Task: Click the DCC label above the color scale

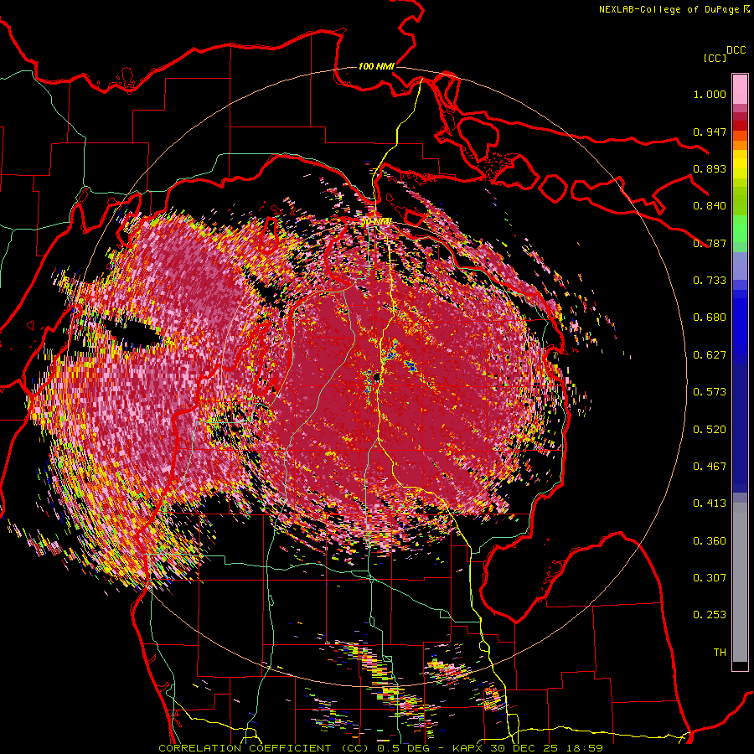Action: point(736,50)
